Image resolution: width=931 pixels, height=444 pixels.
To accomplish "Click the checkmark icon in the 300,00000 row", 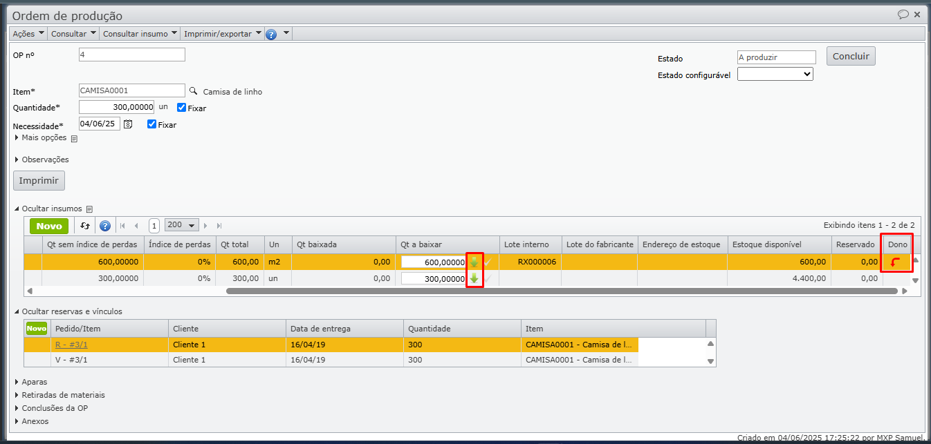I will pyautogui.click(x=488, y=278).
